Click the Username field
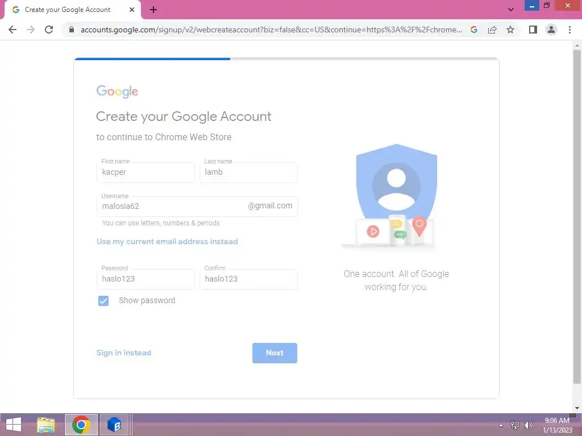 [x=197, y=207]
